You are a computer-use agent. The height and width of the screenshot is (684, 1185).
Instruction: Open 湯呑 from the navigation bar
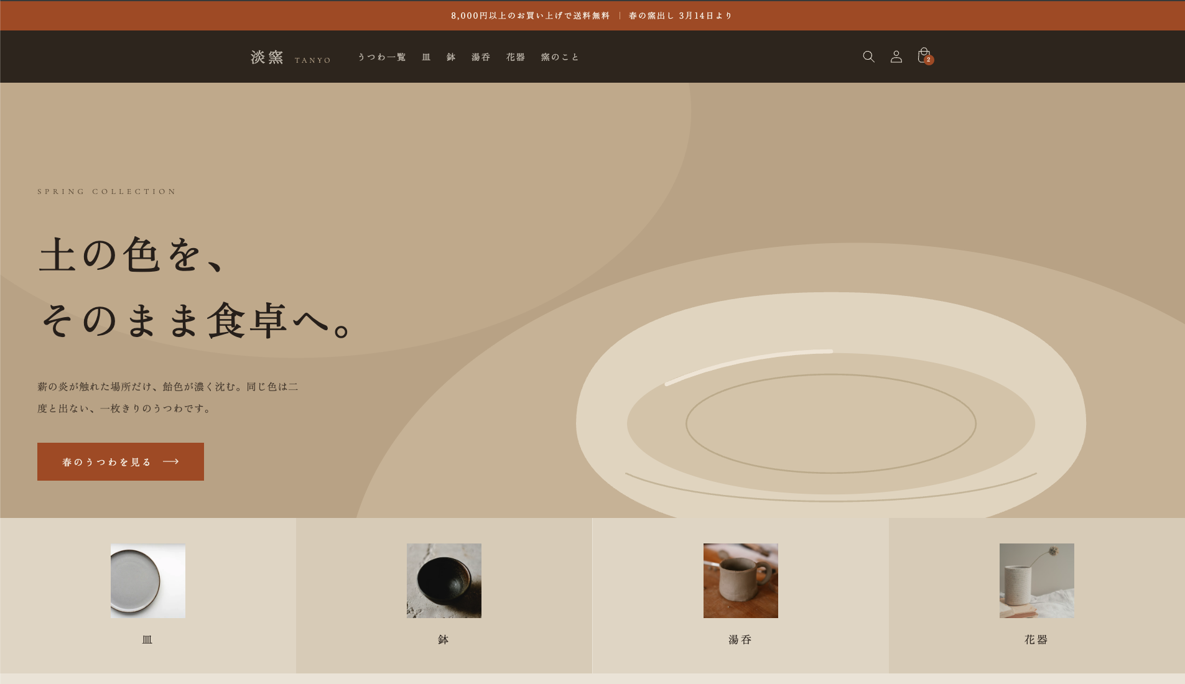click(481, 57)
